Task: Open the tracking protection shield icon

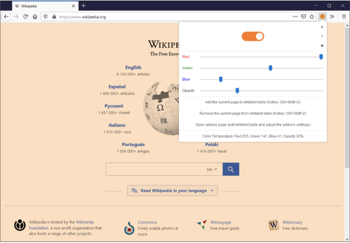Action: click(x=46, y=17)
